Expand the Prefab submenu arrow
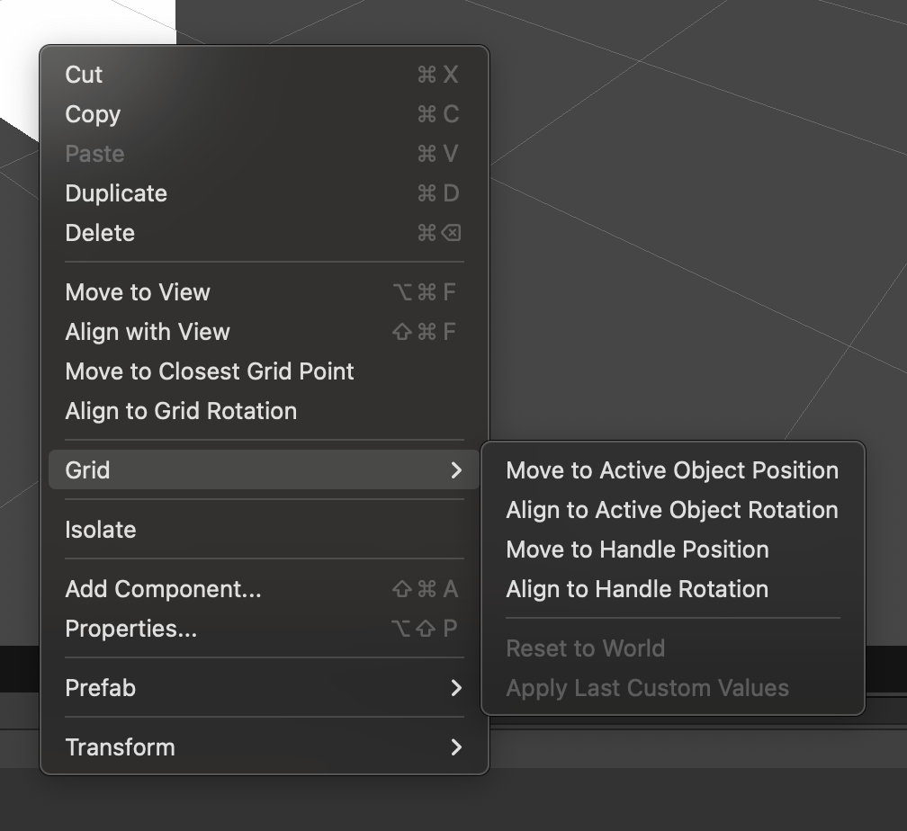The image size is (907, 831). tap(456, 688)
